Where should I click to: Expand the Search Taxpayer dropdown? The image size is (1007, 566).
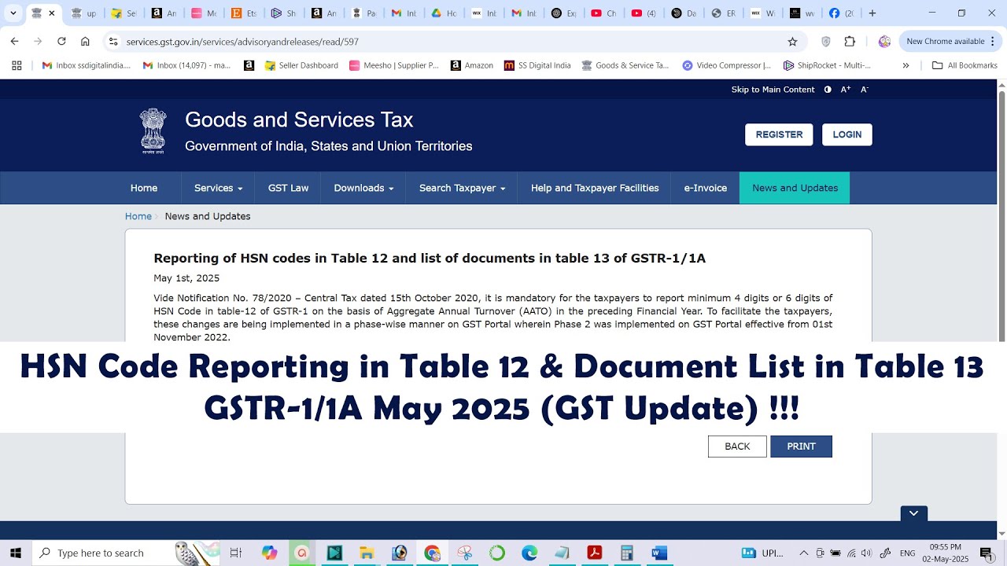tap(462, 188)
